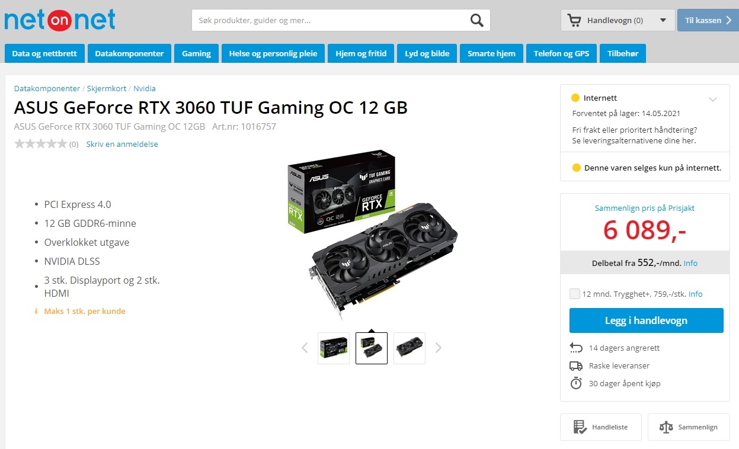This screenshot has height=449, width=739.
Task: Click the Sammenlign scales icon
Action: coord(666,427)
